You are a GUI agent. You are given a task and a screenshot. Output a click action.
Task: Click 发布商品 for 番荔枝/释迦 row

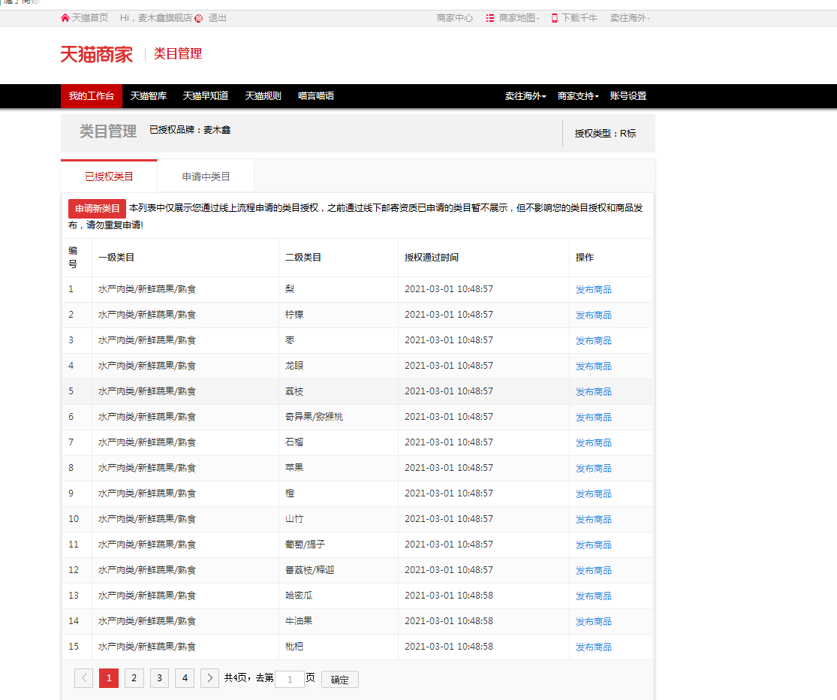(594, 571)
